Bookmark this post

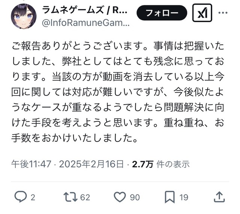tap(170, 197)
